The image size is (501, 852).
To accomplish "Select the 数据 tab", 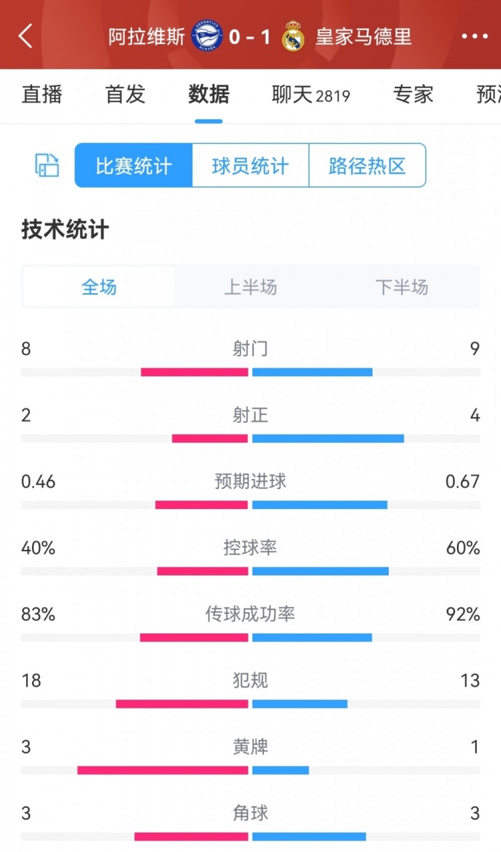I will coord(208,96).
